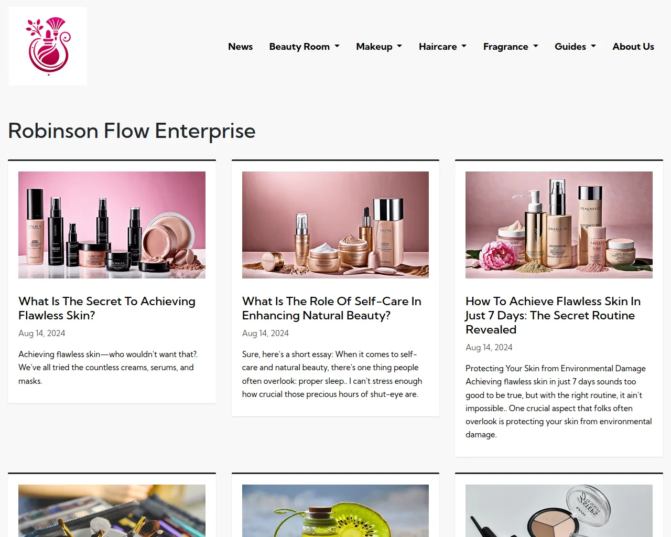Image resolution: width=671 pixels, height=537 pixels.
Task: Open the Haircare dropdown
Action: (442, 47)
